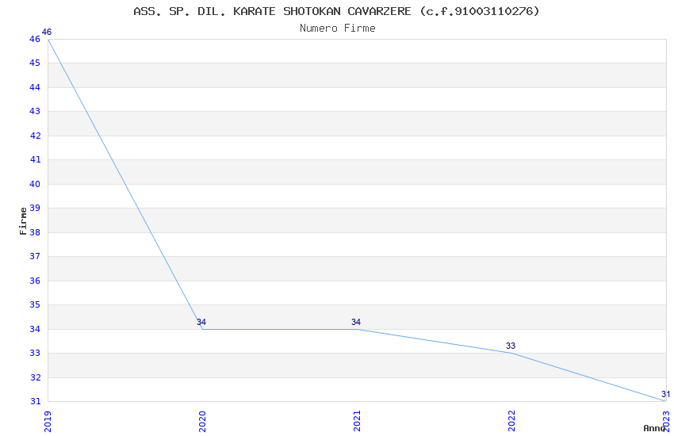This screenshot has width=674, height=436.
Task: Click the data label 31 at the 2023 point
Action: click(665, 394)
